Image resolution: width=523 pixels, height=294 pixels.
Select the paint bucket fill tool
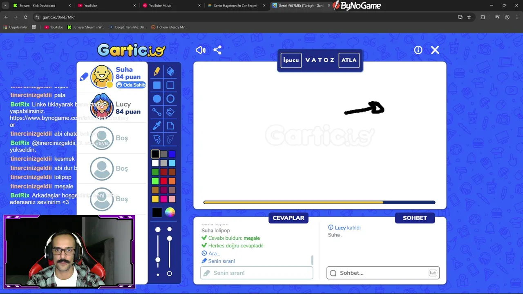pos(170,112)
